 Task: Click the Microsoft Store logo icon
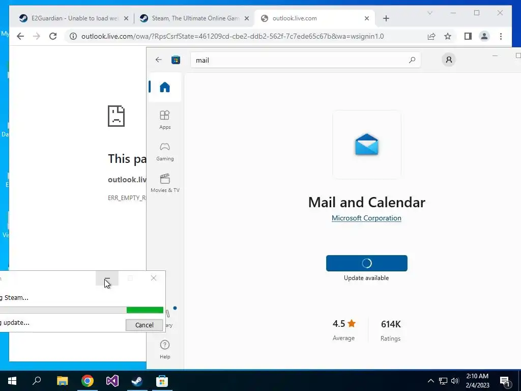[x=176, y=60]
